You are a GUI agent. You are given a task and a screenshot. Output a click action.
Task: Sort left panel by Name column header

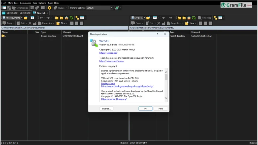pos(14,32)
